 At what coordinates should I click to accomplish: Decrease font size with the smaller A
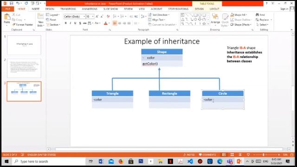tap(102, 17)
